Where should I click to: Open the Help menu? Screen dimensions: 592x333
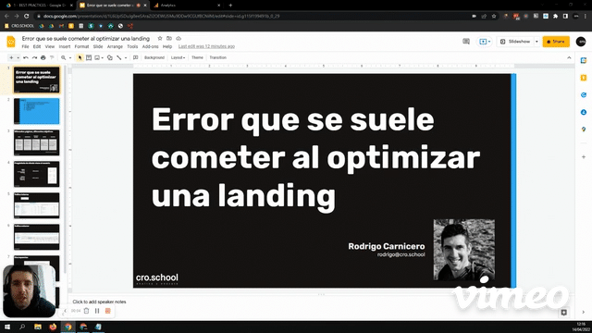[167, 46]
